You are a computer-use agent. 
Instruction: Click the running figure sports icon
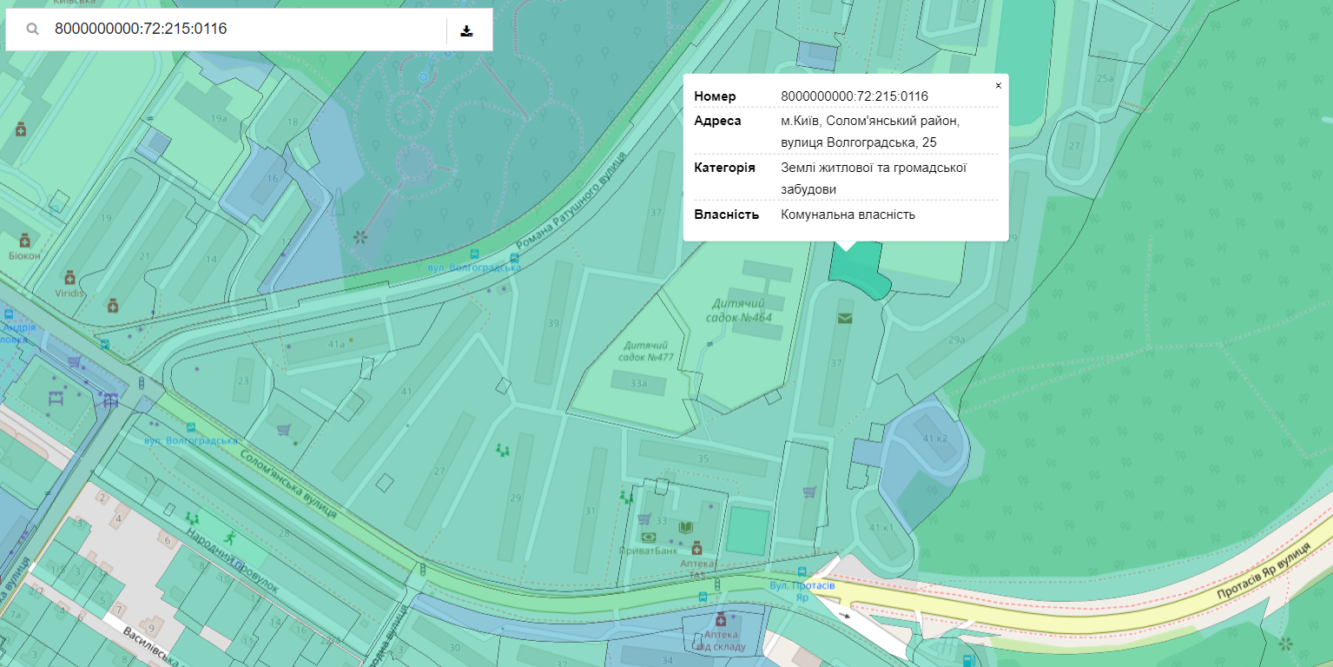coord(228,537)
